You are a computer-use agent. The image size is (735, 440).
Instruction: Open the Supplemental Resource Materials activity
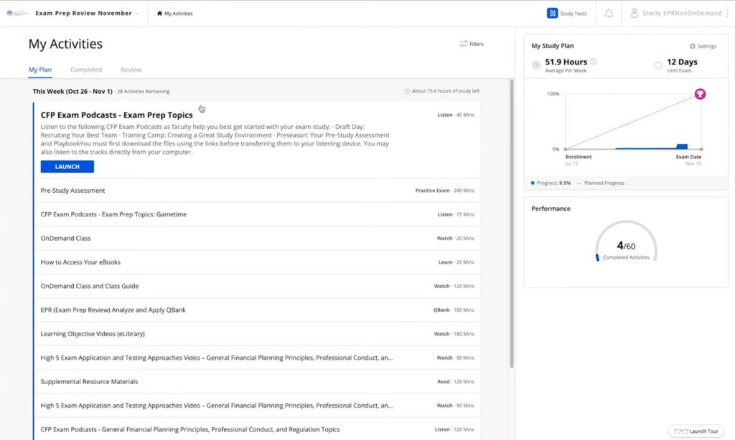tap(89, 381)
